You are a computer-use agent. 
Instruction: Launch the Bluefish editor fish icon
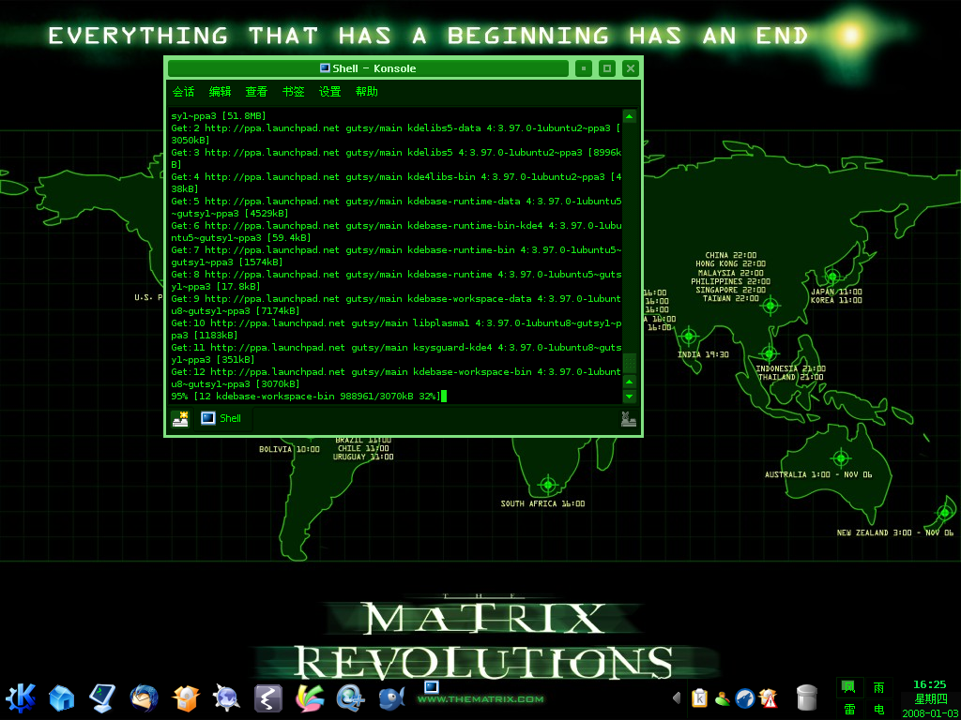pos(391,697)
